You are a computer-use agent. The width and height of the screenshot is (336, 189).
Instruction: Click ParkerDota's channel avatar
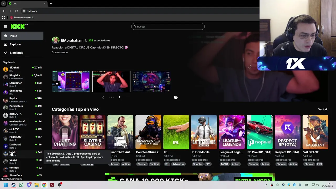coord(6,108)
